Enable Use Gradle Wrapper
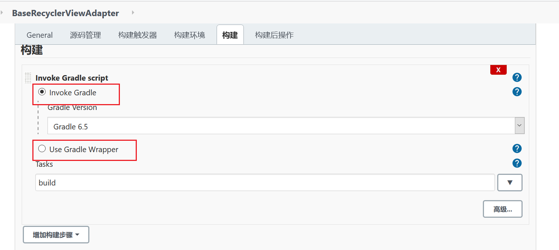 pos(42,148)
